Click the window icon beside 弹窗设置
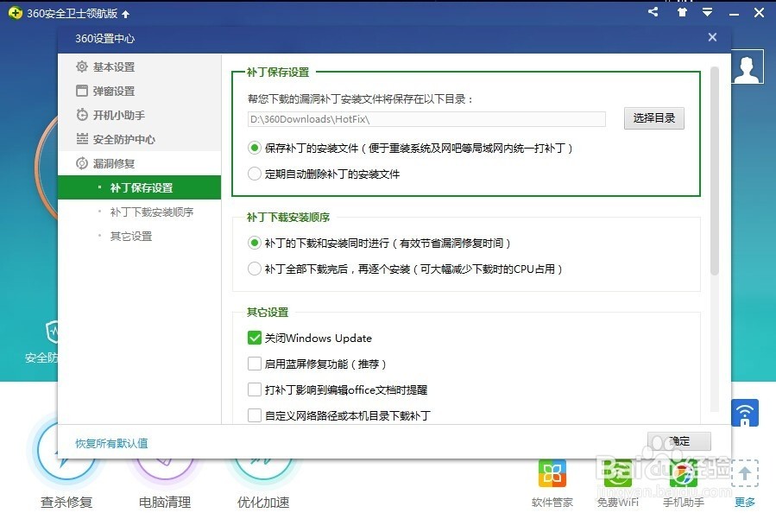 [82, 91]
